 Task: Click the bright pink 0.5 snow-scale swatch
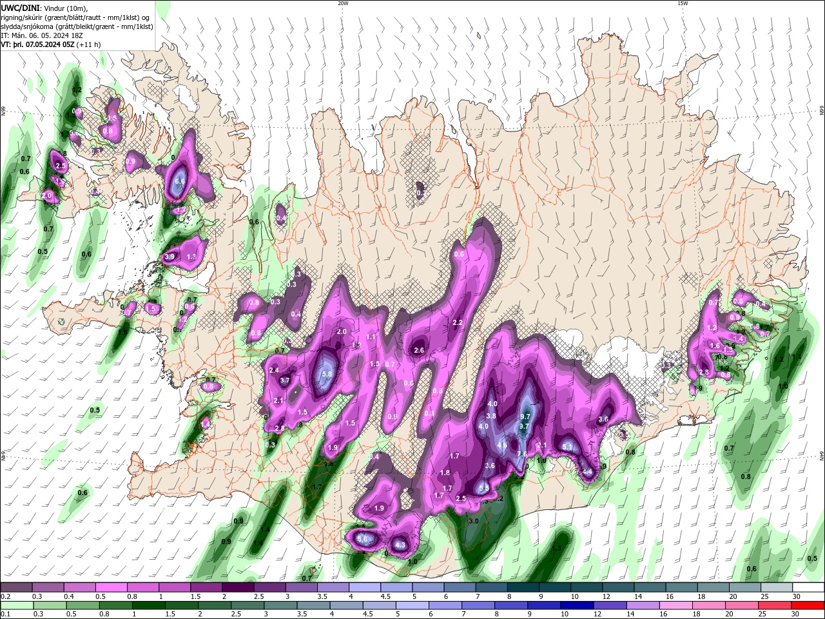click(x=112, y=587)
